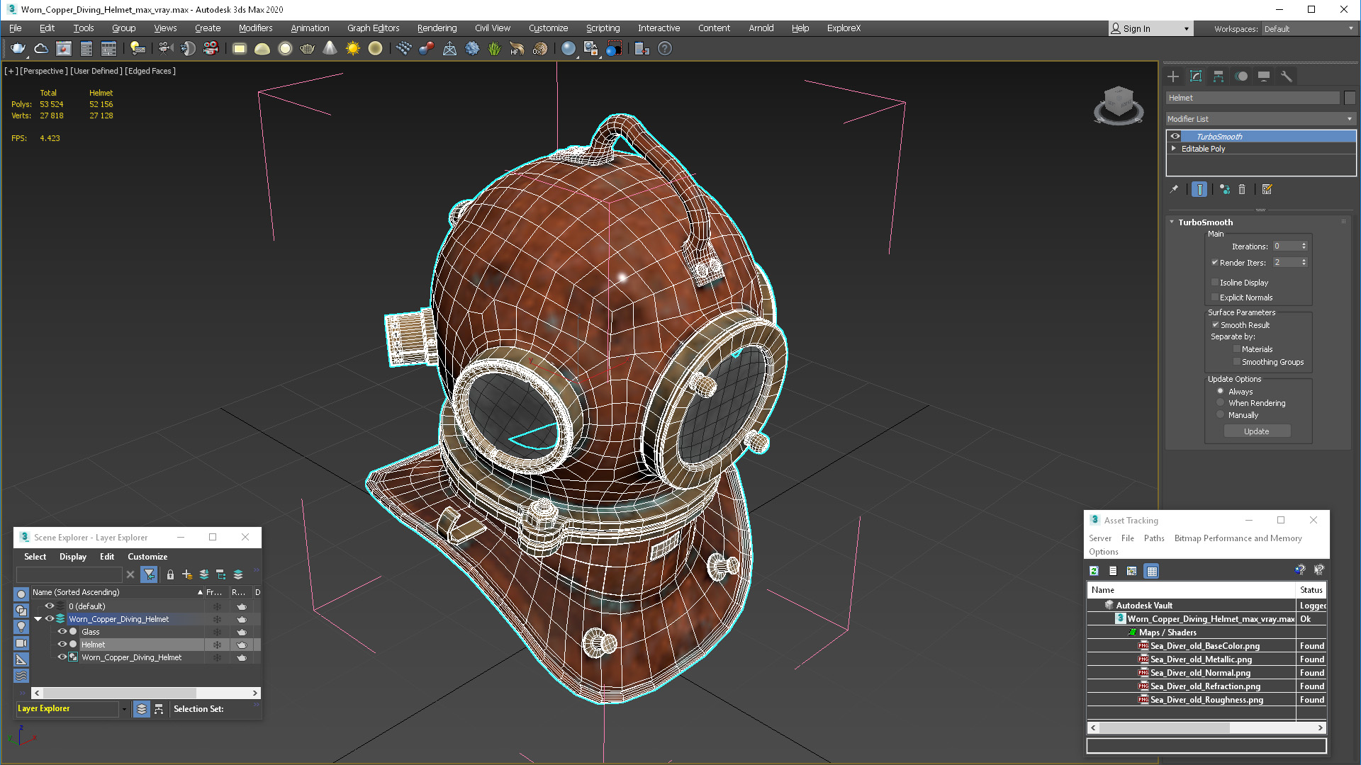
Task: Click the teapot render icon in main toolbar
Action: tap(18, 48)
